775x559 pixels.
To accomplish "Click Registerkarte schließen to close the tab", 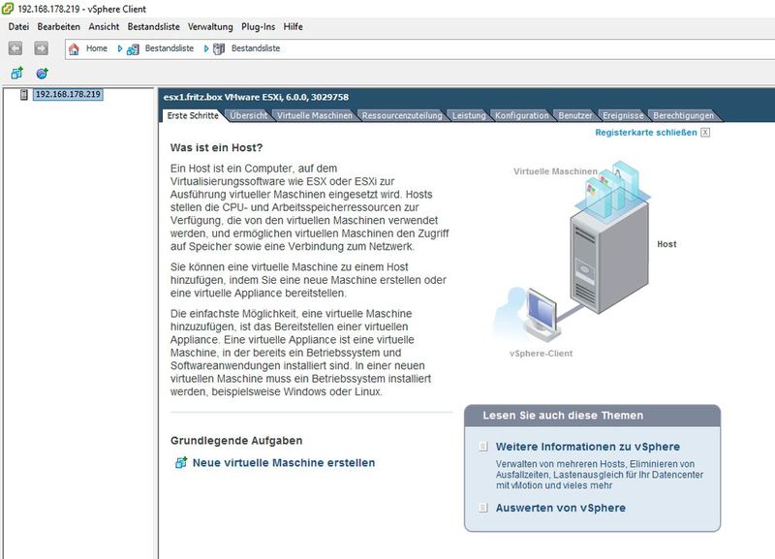I will (645, 133).
